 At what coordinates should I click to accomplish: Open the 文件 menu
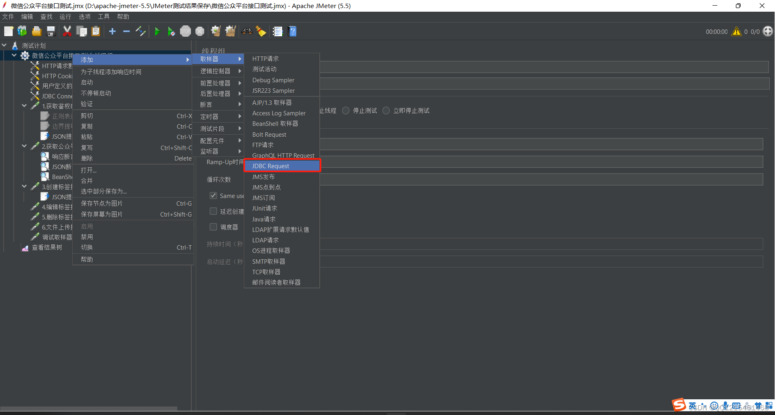click(8, 17)
